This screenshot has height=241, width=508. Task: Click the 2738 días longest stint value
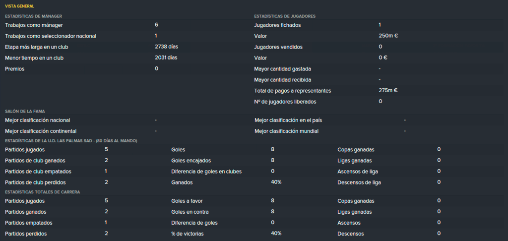click(167, 47)
